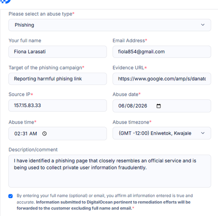The height and width of the screenshot is (216, 218).
Task: Click the full name field with Fiona Larasati
Action: pos(58,52)
